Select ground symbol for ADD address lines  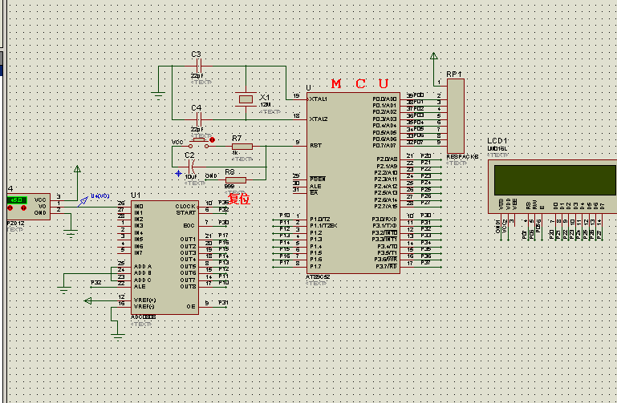[63, 290]
